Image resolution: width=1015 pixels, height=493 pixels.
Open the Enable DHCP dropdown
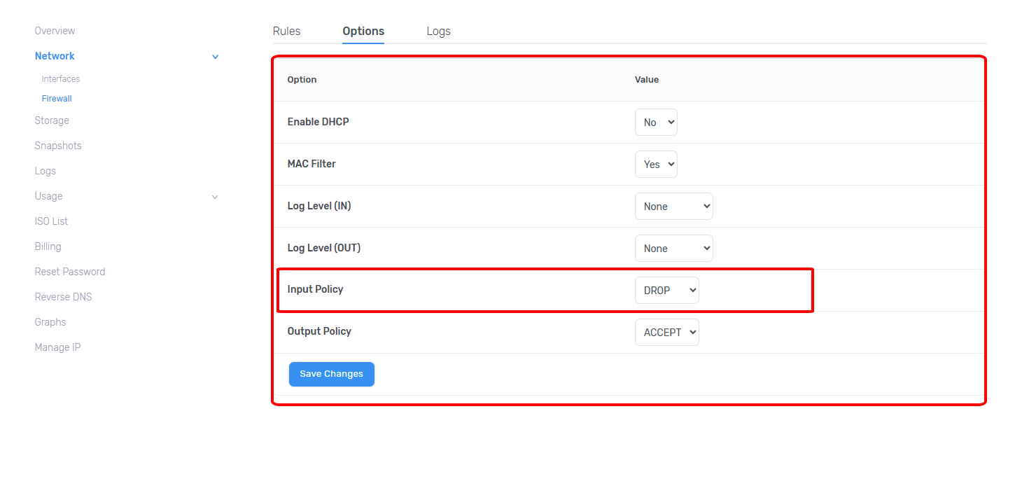[656, 123]
